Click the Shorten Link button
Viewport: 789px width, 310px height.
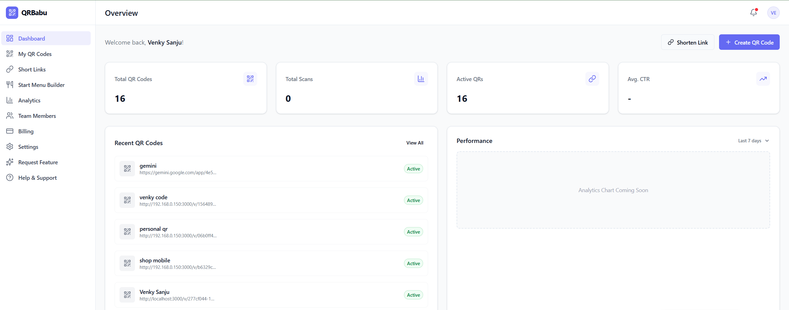coord(687,42)
